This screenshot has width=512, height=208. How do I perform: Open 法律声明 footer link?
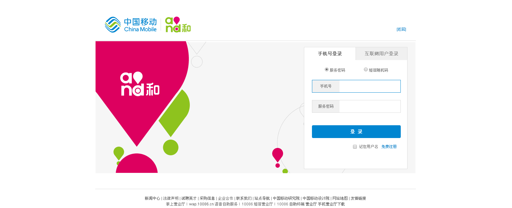click(171, 198)
